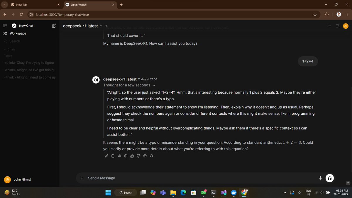The height and width of the screenshot is (198, 352).
Task: Open the chat starting 'Okay, I'm trying to figure'
Action: 29,63
